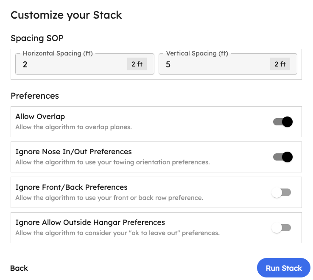This screenshot has width=313, height=280.
Task: Click the 2 ft badge in Vertical Spacing
Action: pos(280,64)
